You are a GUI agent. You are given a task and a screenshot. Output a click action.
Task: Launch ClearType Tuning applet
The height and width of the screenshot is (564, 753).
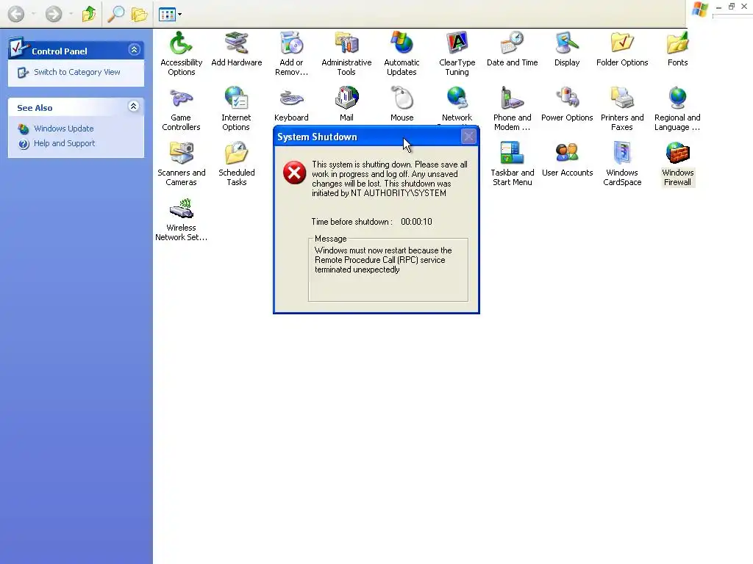click(457, 54)
